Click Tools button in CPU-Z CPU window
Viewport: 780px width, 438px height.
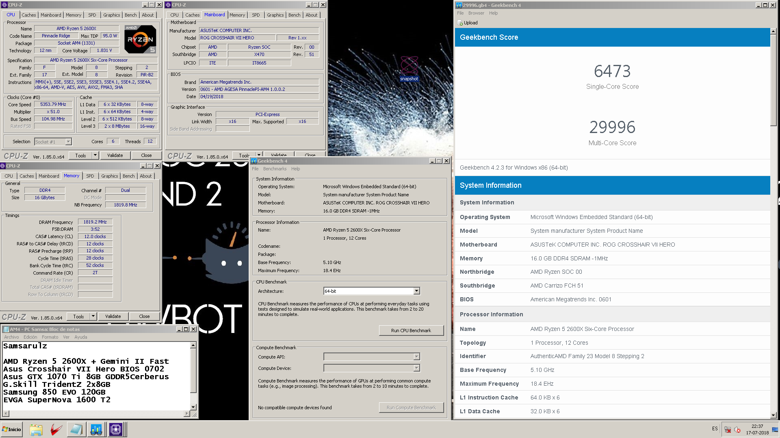point(80,155)
